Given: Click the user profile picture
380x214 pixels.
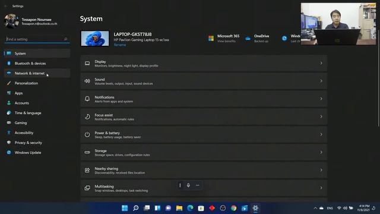Looking at the screenshot, I should [x=11, y=21].
